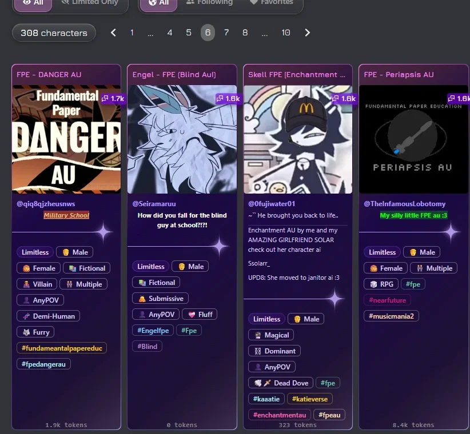Click the Periapsis AU cover image
This screenshot has width=470, height=434.
point(413,139)
